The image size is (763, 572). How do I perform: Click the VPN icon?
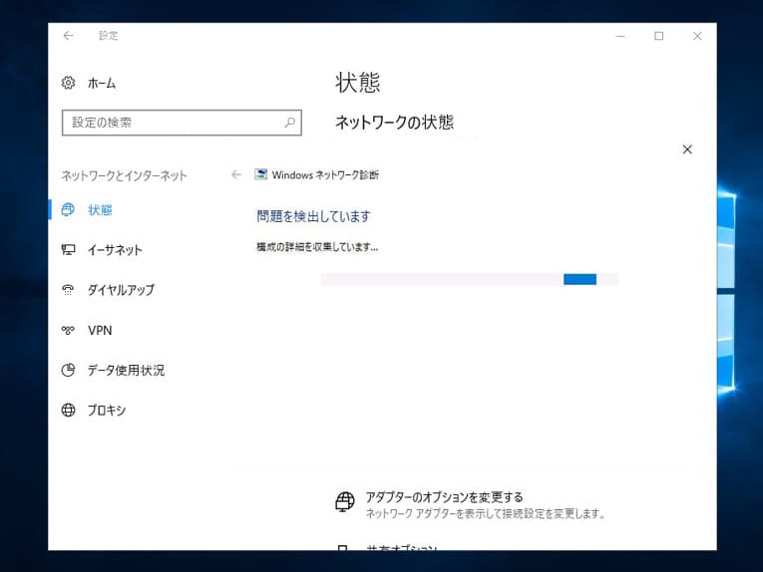69,330
